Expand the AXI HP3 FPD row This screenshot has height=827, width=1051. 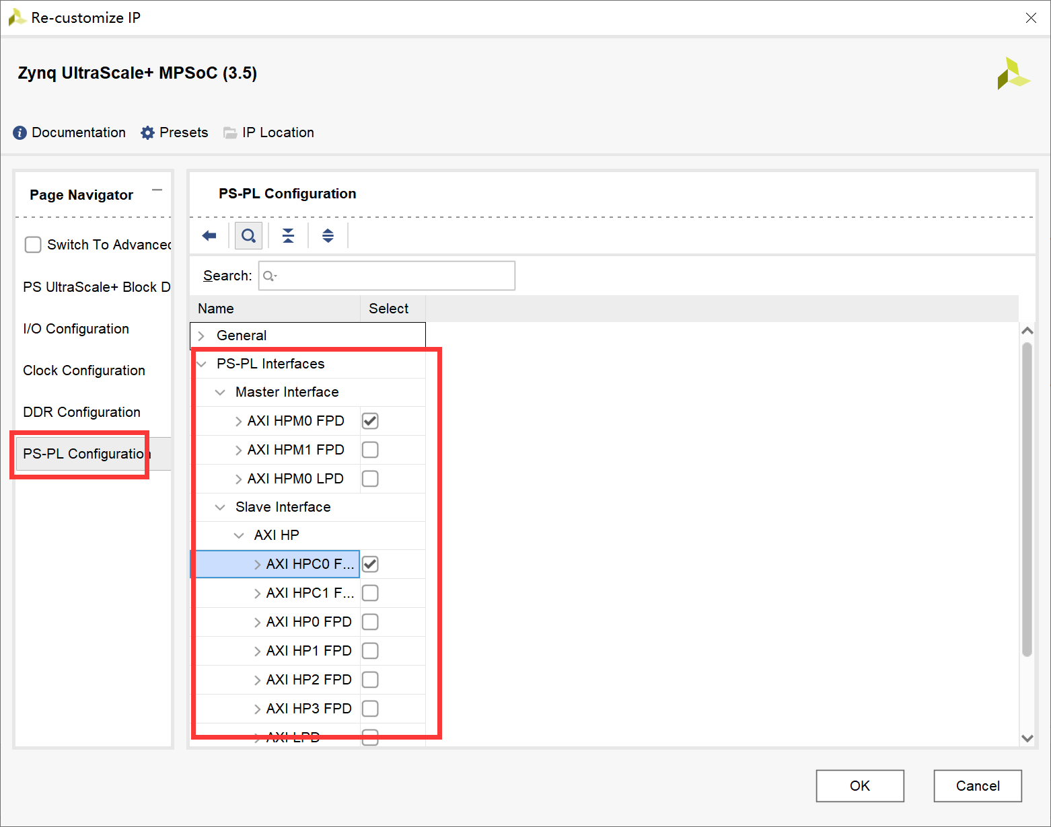click(257, 709)
